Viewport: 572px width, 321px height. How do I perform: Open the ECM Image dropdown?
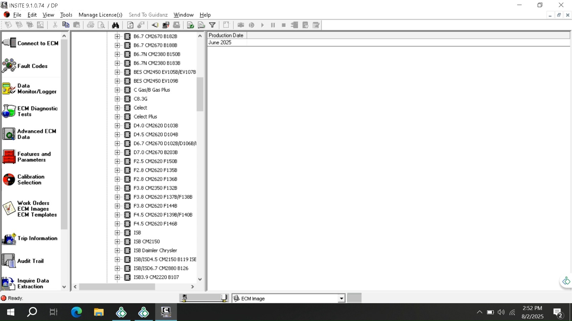341,299
